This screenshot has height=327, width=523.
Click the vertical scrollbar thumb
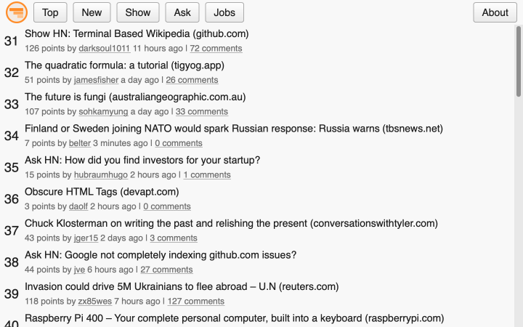coord(519,61)
